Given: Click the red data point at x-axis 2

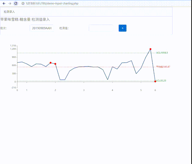Looking at the screenshot, I should (x=55, y=64).
